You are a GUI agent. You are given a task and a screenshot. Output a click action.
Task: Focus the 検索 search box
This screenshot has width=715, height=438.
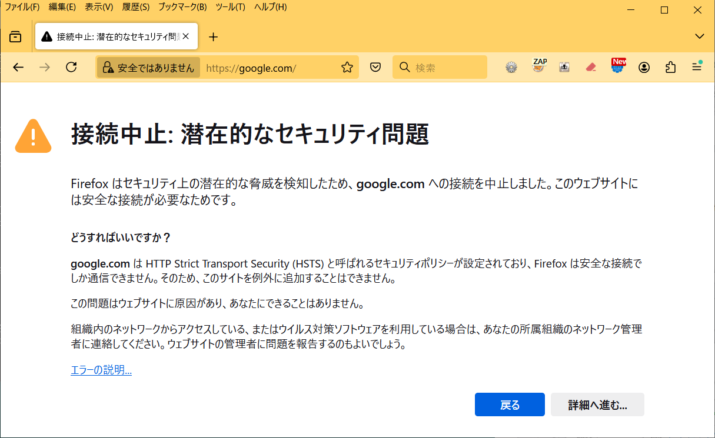440,68
